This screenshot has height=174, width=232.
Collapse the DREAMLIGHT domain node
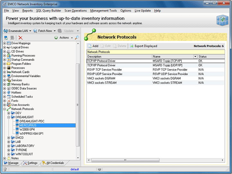click(9, 117)
